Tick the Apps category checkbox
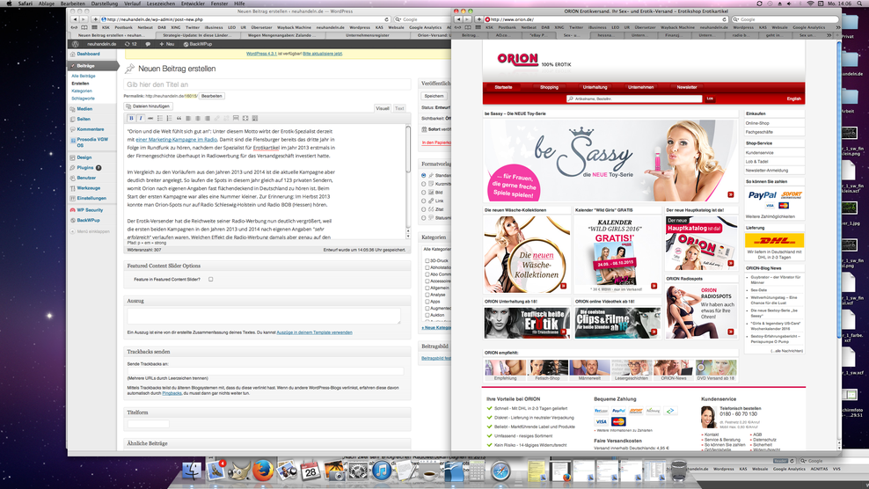Viewport: 869px width, 489px height. point(427,301)
